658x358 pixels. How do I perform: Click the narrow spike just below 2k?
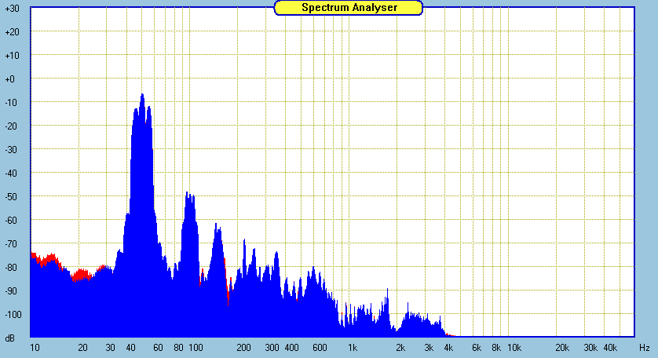coord(387,292)
